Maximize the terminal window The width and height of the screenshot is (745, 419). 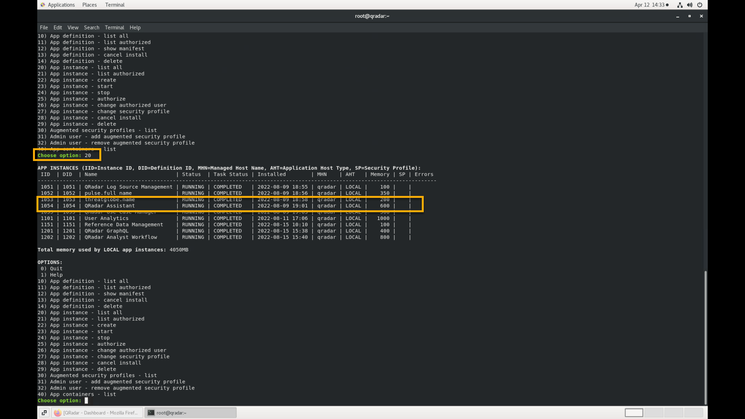pos(690,16)
